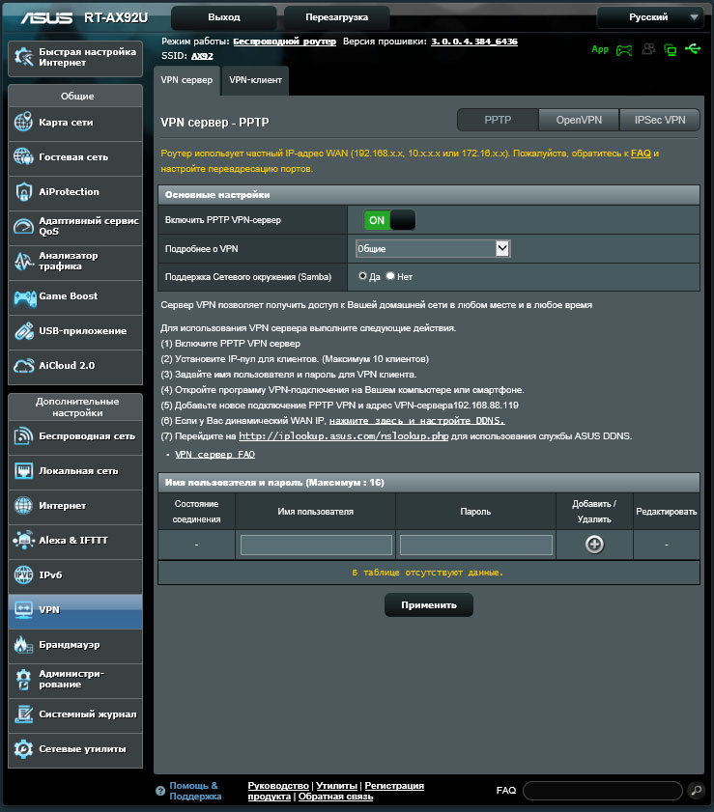The height and width of the screenshot is (812, 714).
Task: Switch to VPN-клиент tab
Action: tap(255, 80)
